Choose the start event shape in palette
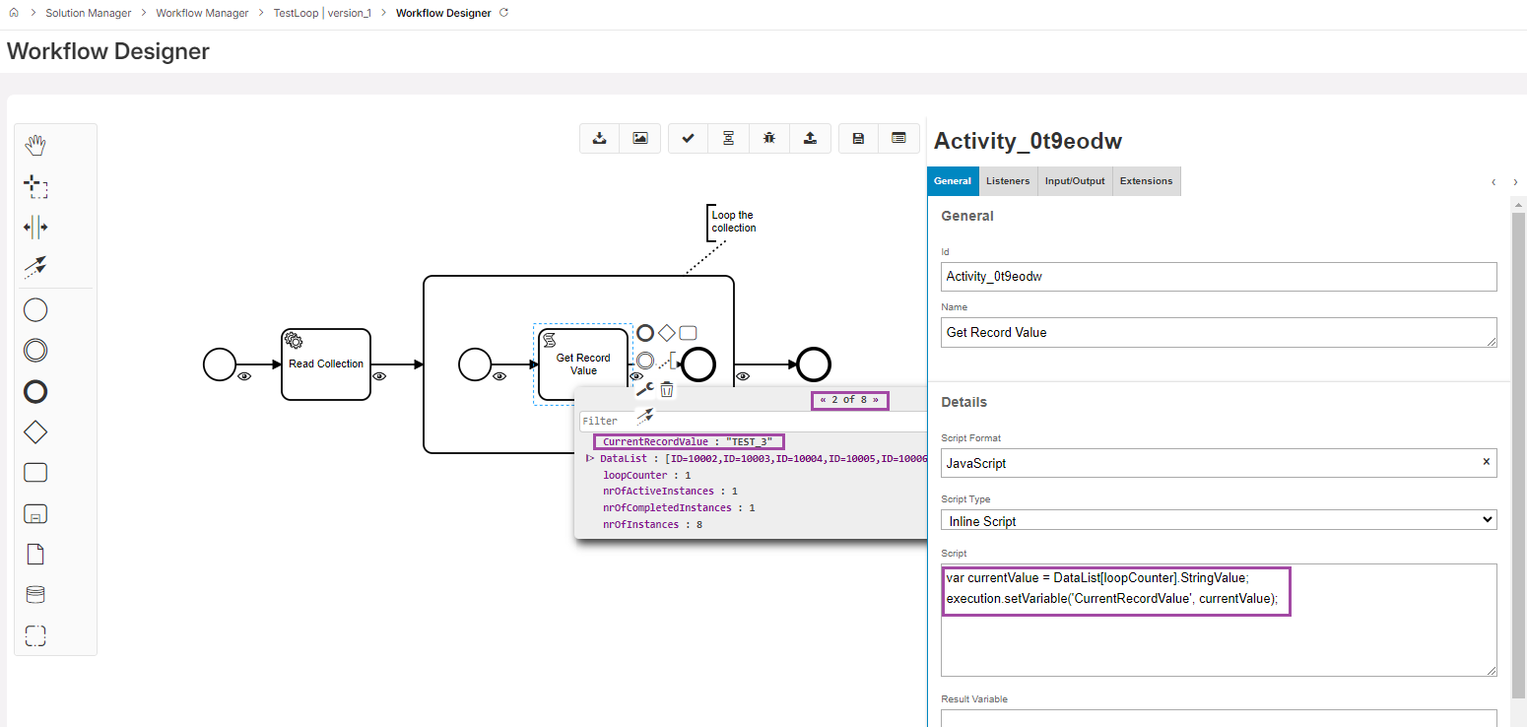Screen dimensions: 1527x727 click(35, 310)
